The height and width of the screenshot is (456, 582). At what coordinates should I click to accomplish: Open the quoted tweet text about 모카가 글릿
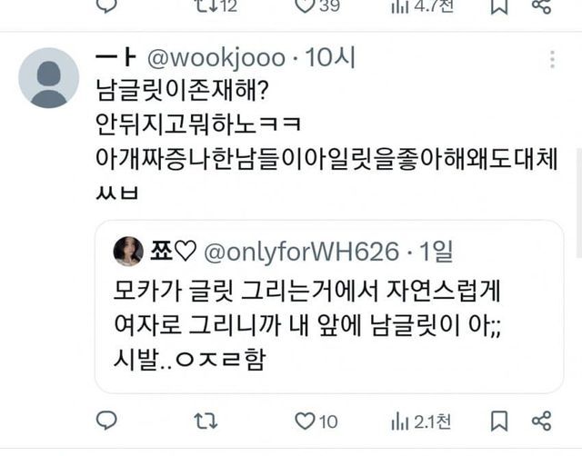(x=307, y=325)
